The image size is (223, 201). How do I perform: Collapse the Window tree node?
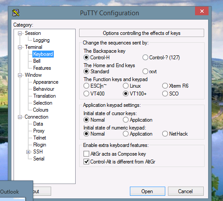click(20, 75)
